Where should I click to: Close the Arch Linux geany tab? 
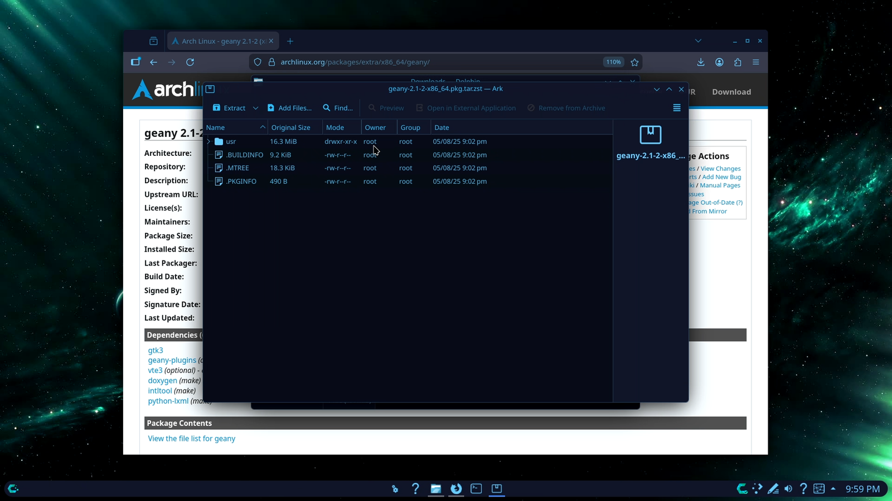point(271,41)
